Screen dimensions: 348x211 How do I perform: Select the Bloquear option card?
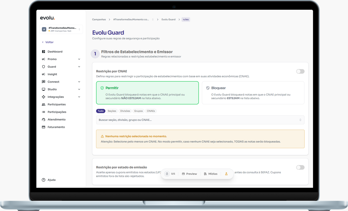(253, 93)
